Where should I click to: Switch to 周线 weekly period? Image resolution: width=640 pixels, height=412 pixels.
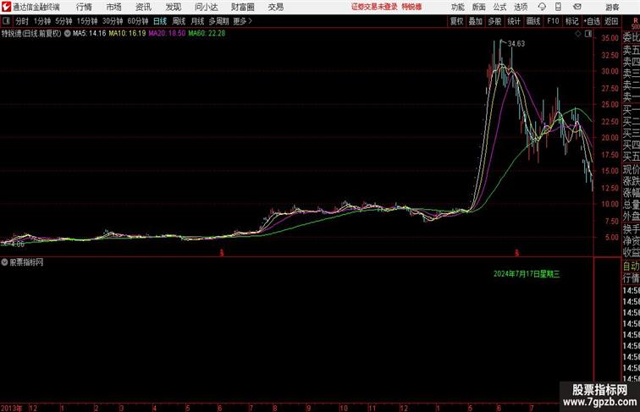click(x=179, y=21)
